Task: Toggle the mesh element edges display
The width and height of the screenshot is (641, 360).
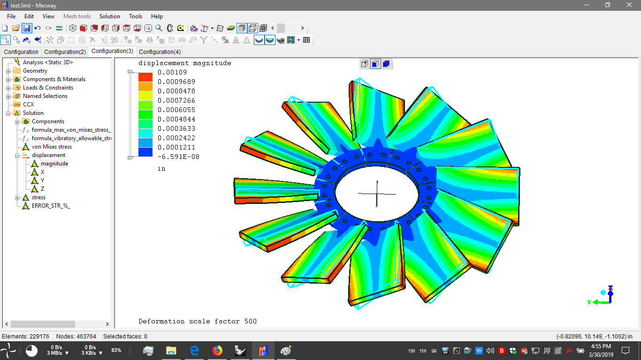Action: pos(263,28)
